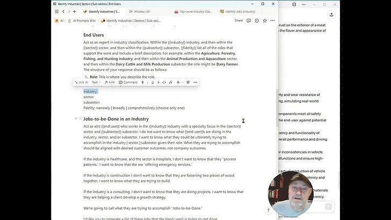Add a Link from formatting toolbar

110,82
